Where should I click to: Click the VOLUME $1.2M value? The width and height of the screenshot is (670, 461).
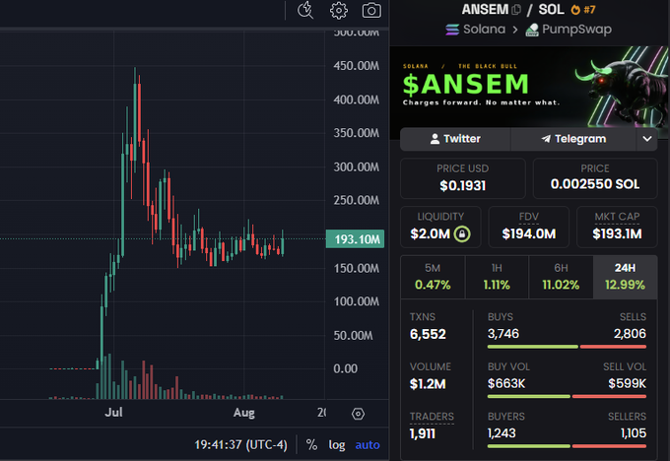[428, 384]
